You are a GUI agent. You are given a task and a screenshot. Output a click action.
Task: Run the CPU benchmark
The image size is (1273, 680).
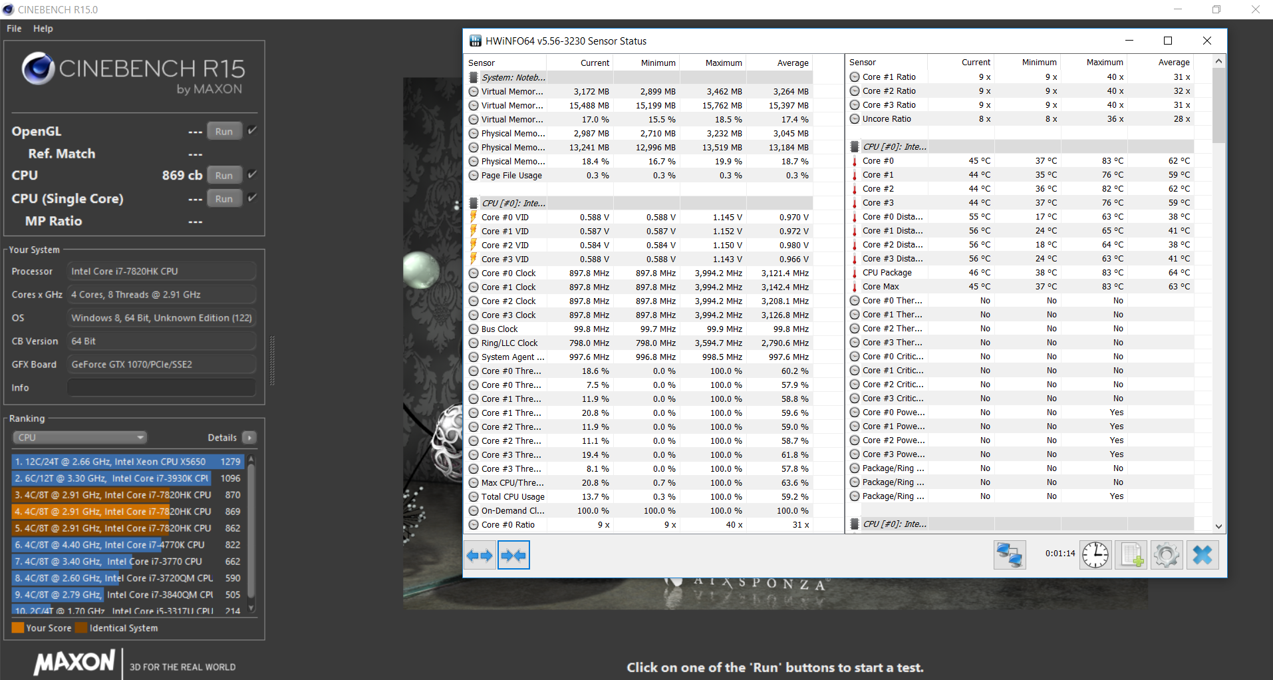click(x=224, y=176)
